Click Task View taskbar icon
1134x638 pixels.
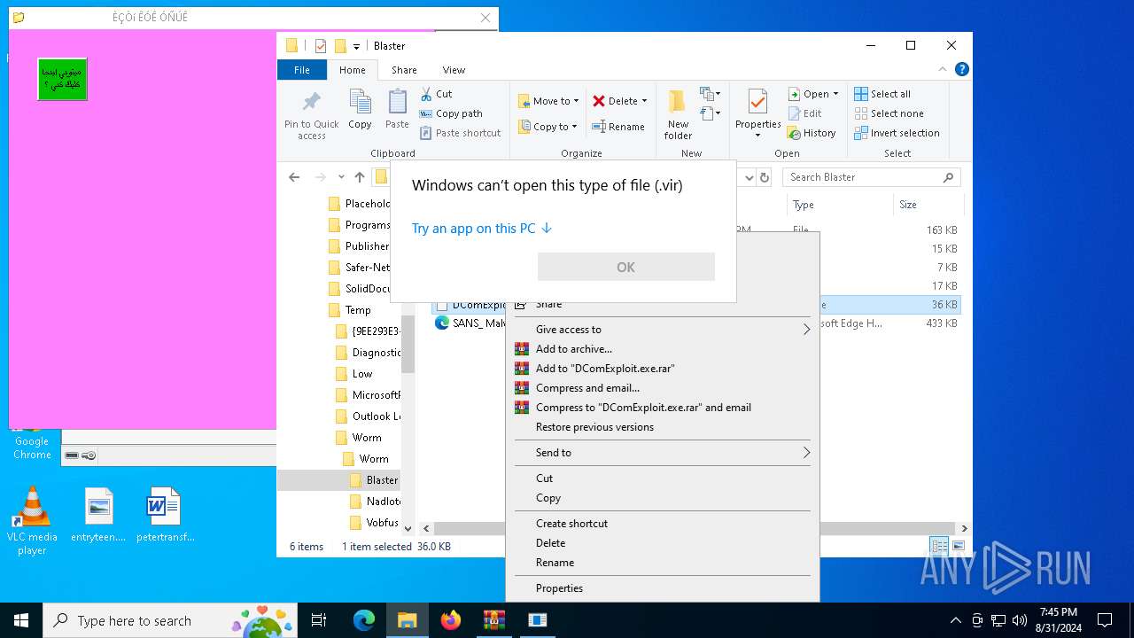tap(319, 620)
